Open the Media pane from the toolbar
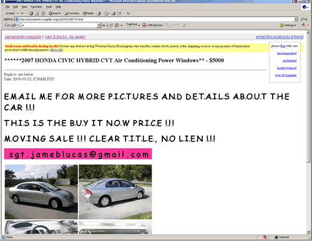This screenshot has width=312, height=243. point(88,13)
